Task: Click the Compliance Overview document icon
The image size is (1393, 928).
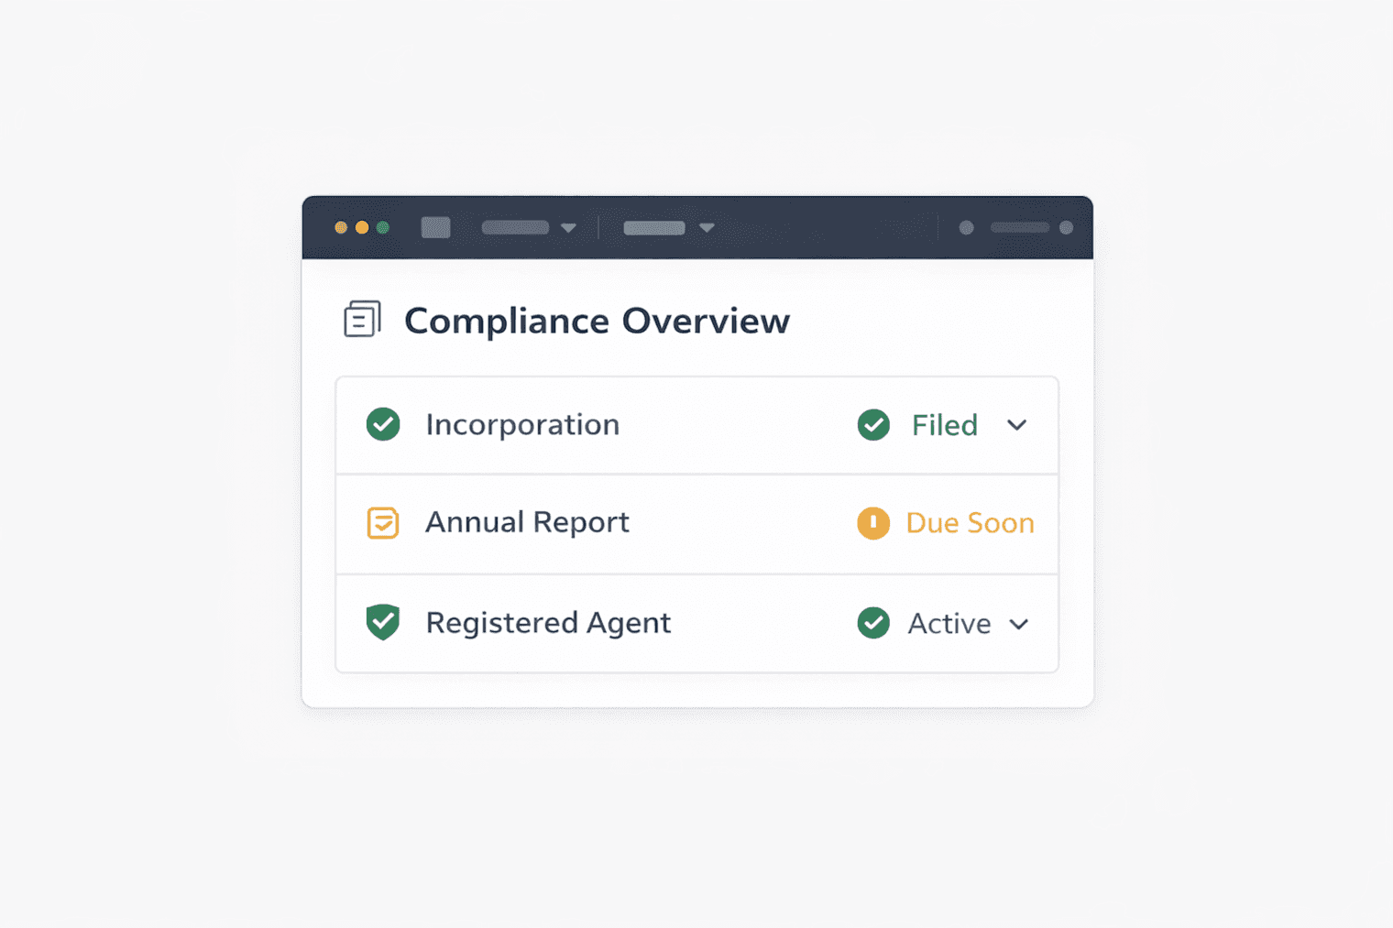Action: [362, 319]
